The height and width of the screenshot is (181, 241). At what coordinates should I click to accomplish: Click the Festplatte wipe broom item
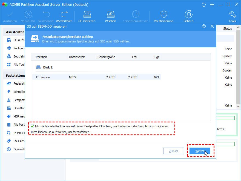tap(16, 100)
